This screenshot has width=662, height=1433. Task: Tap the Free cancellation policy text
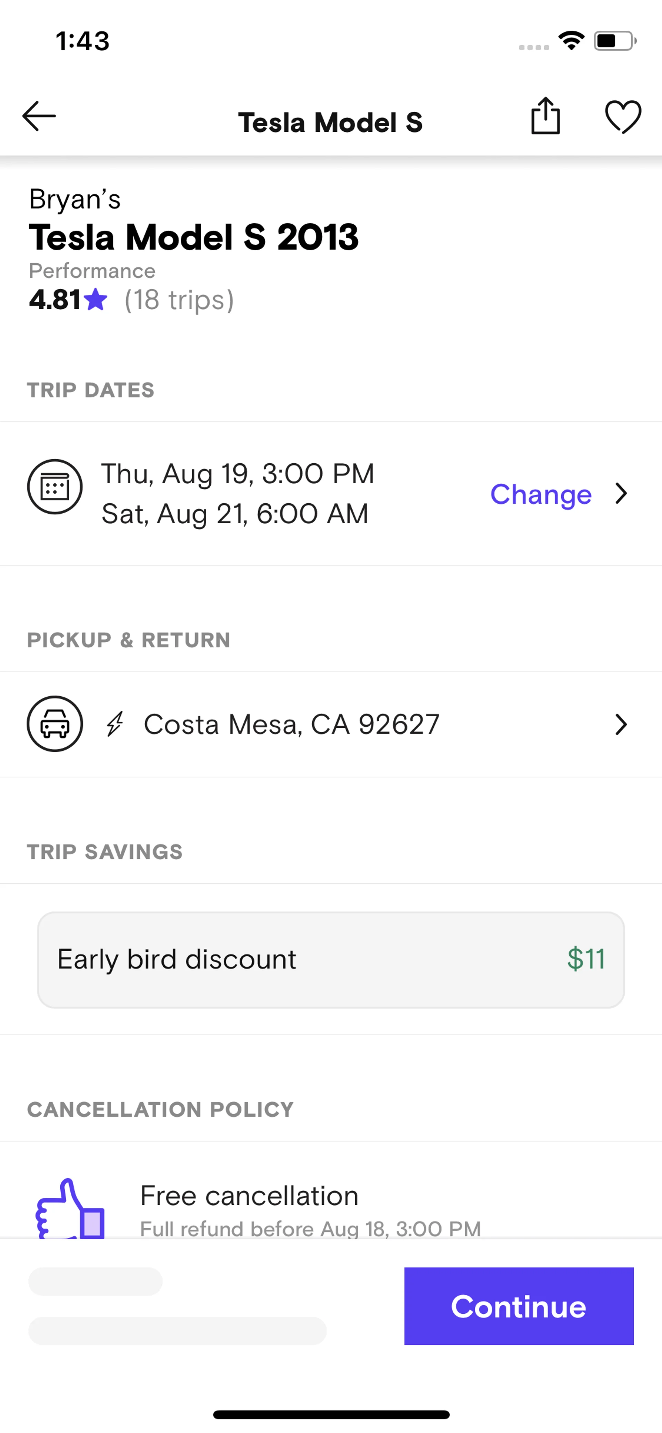click(x=249, y=1196)
